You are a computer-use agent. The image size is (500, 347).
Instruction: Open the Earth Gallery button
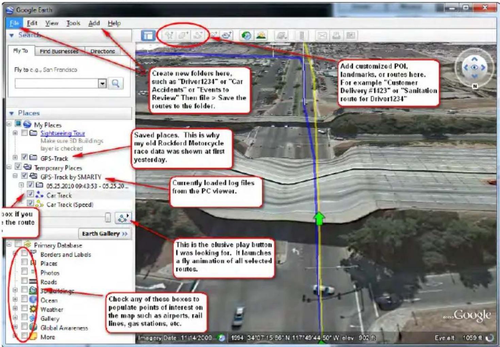click(105, 234)
